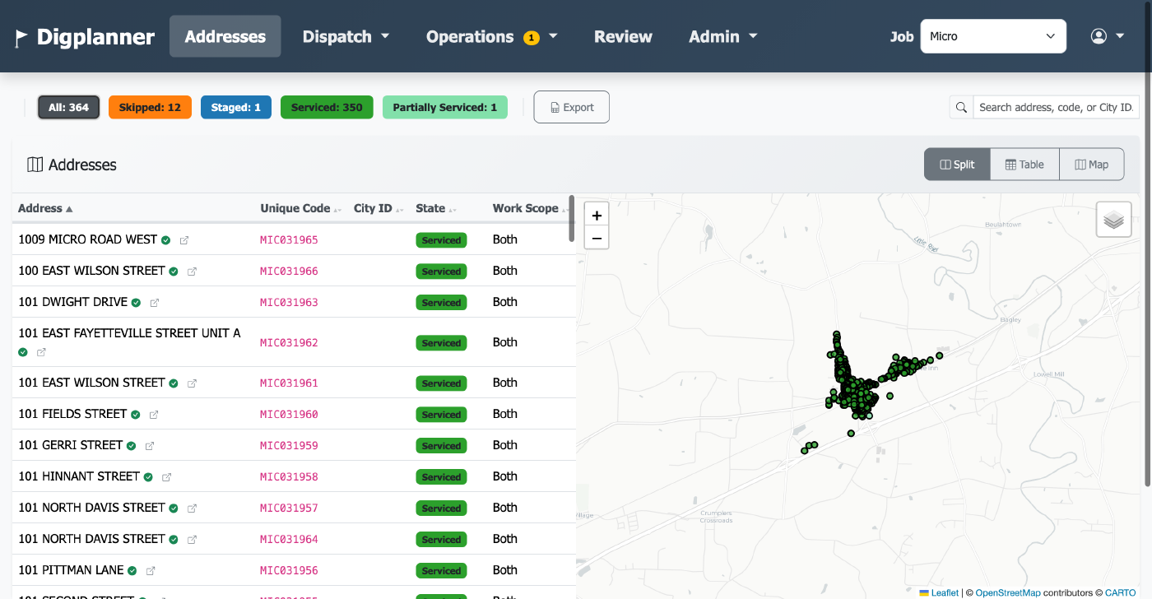Expand the Operations menu

click(x=492, y=36)
